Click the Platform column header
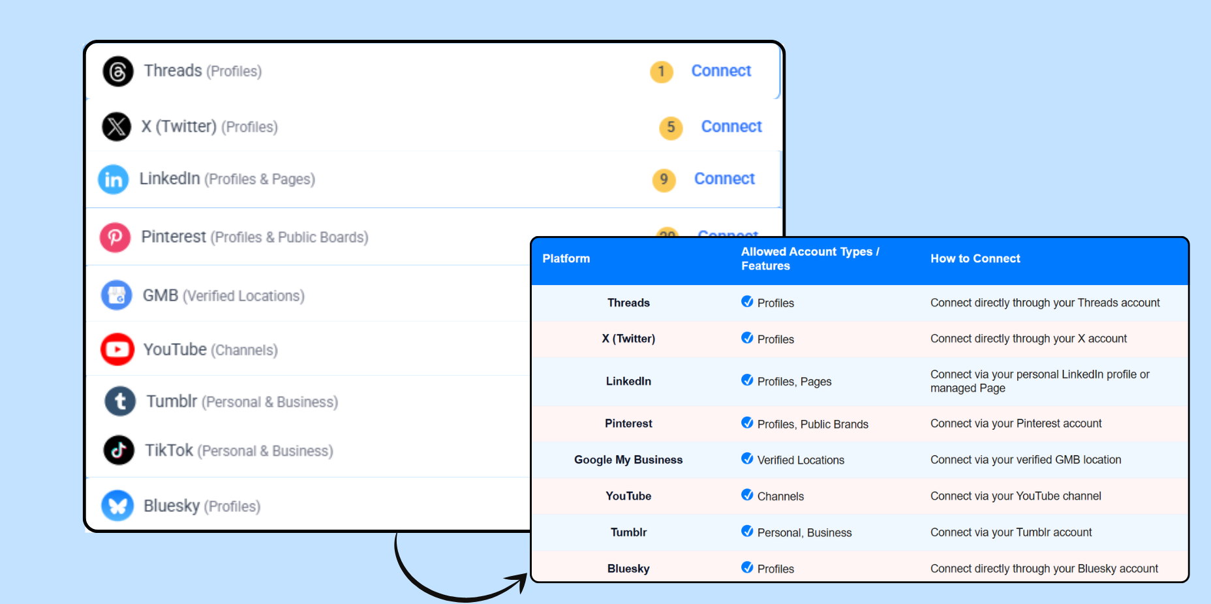Viewport: 1211px width, 604px height. coord(566,258)
